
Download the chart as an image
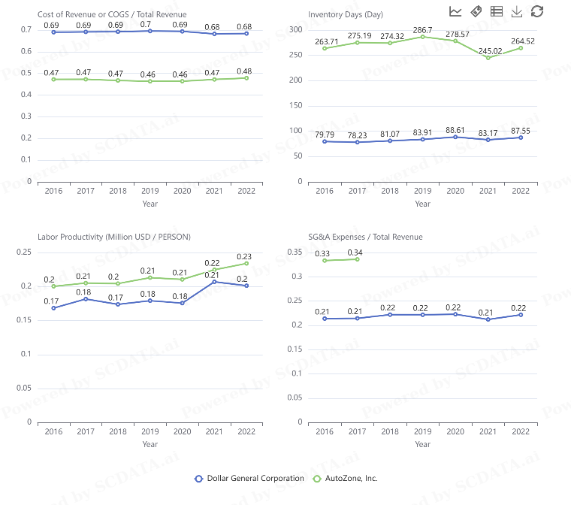pos(516,11)
